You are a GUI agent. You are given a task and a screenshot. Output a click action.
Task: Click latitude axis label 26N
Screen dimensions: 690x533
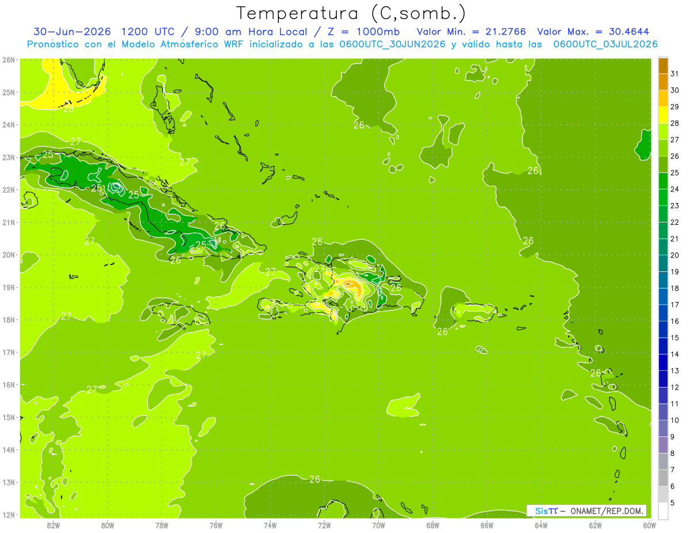pos(9,60)
